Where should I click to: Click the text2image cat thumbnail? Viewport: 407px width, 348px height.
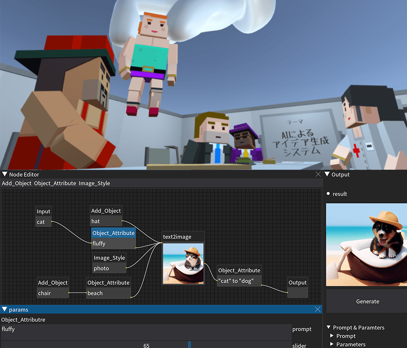(x=183, y=263)
